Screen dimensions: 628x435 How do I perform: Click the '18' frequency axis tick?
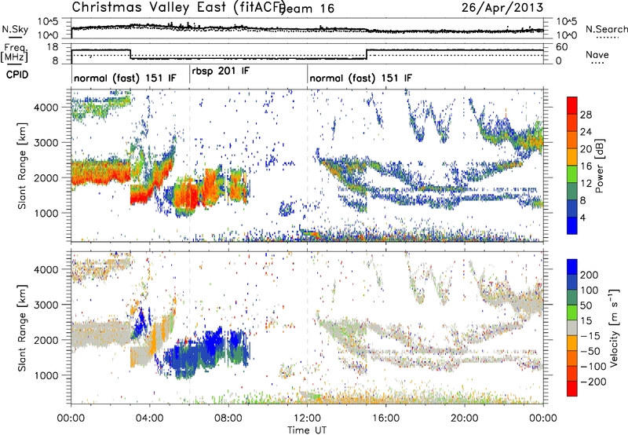[53, 47]
